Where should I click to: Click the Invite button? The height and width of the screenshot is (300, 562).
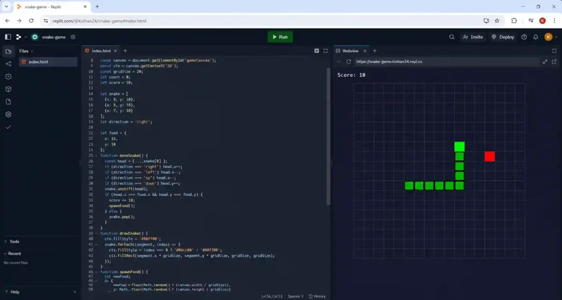click(x=473, y=37)
